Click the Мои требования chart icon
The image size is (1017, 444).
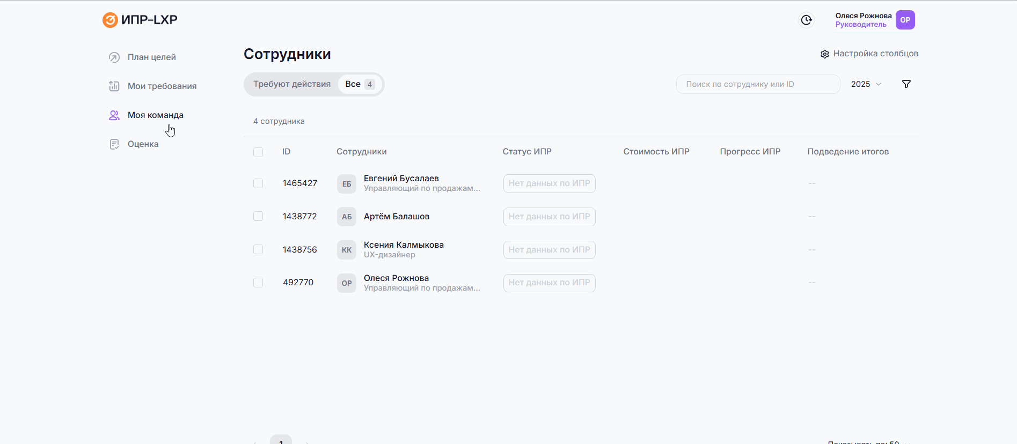[114, 86]
